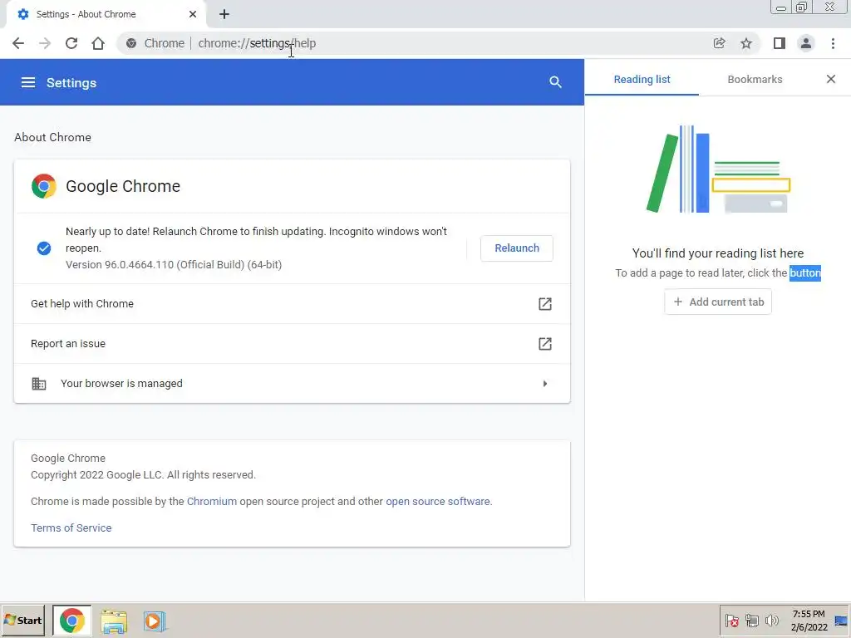Click the highlighted word button in reading list
Image resolution: width=851 pixels, height=638 pixels.
[x=804, y=272]
